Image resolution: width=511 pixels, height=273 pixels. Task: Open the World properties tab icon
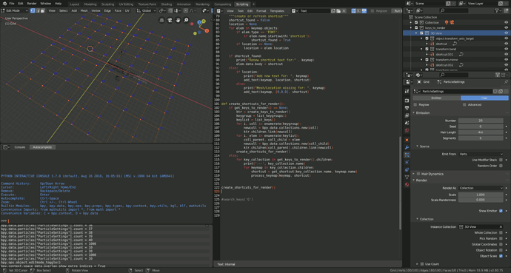[x=407, y=130]
